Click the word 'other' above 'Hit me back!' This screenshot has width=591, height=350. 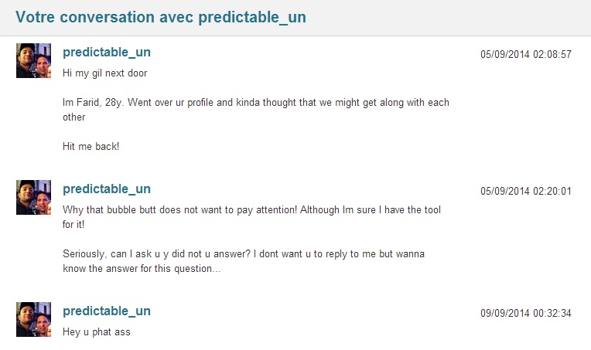[74, 117]
